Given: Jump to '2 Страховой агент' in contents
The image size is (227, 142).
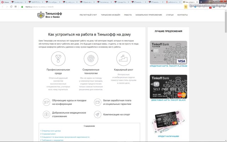Looking at the screenshot, I should 48,134.
